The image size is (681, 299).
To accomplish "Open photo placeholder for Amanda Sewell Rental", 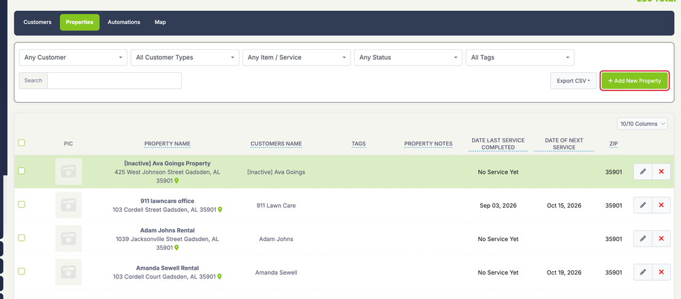I will tap(68, 272).
